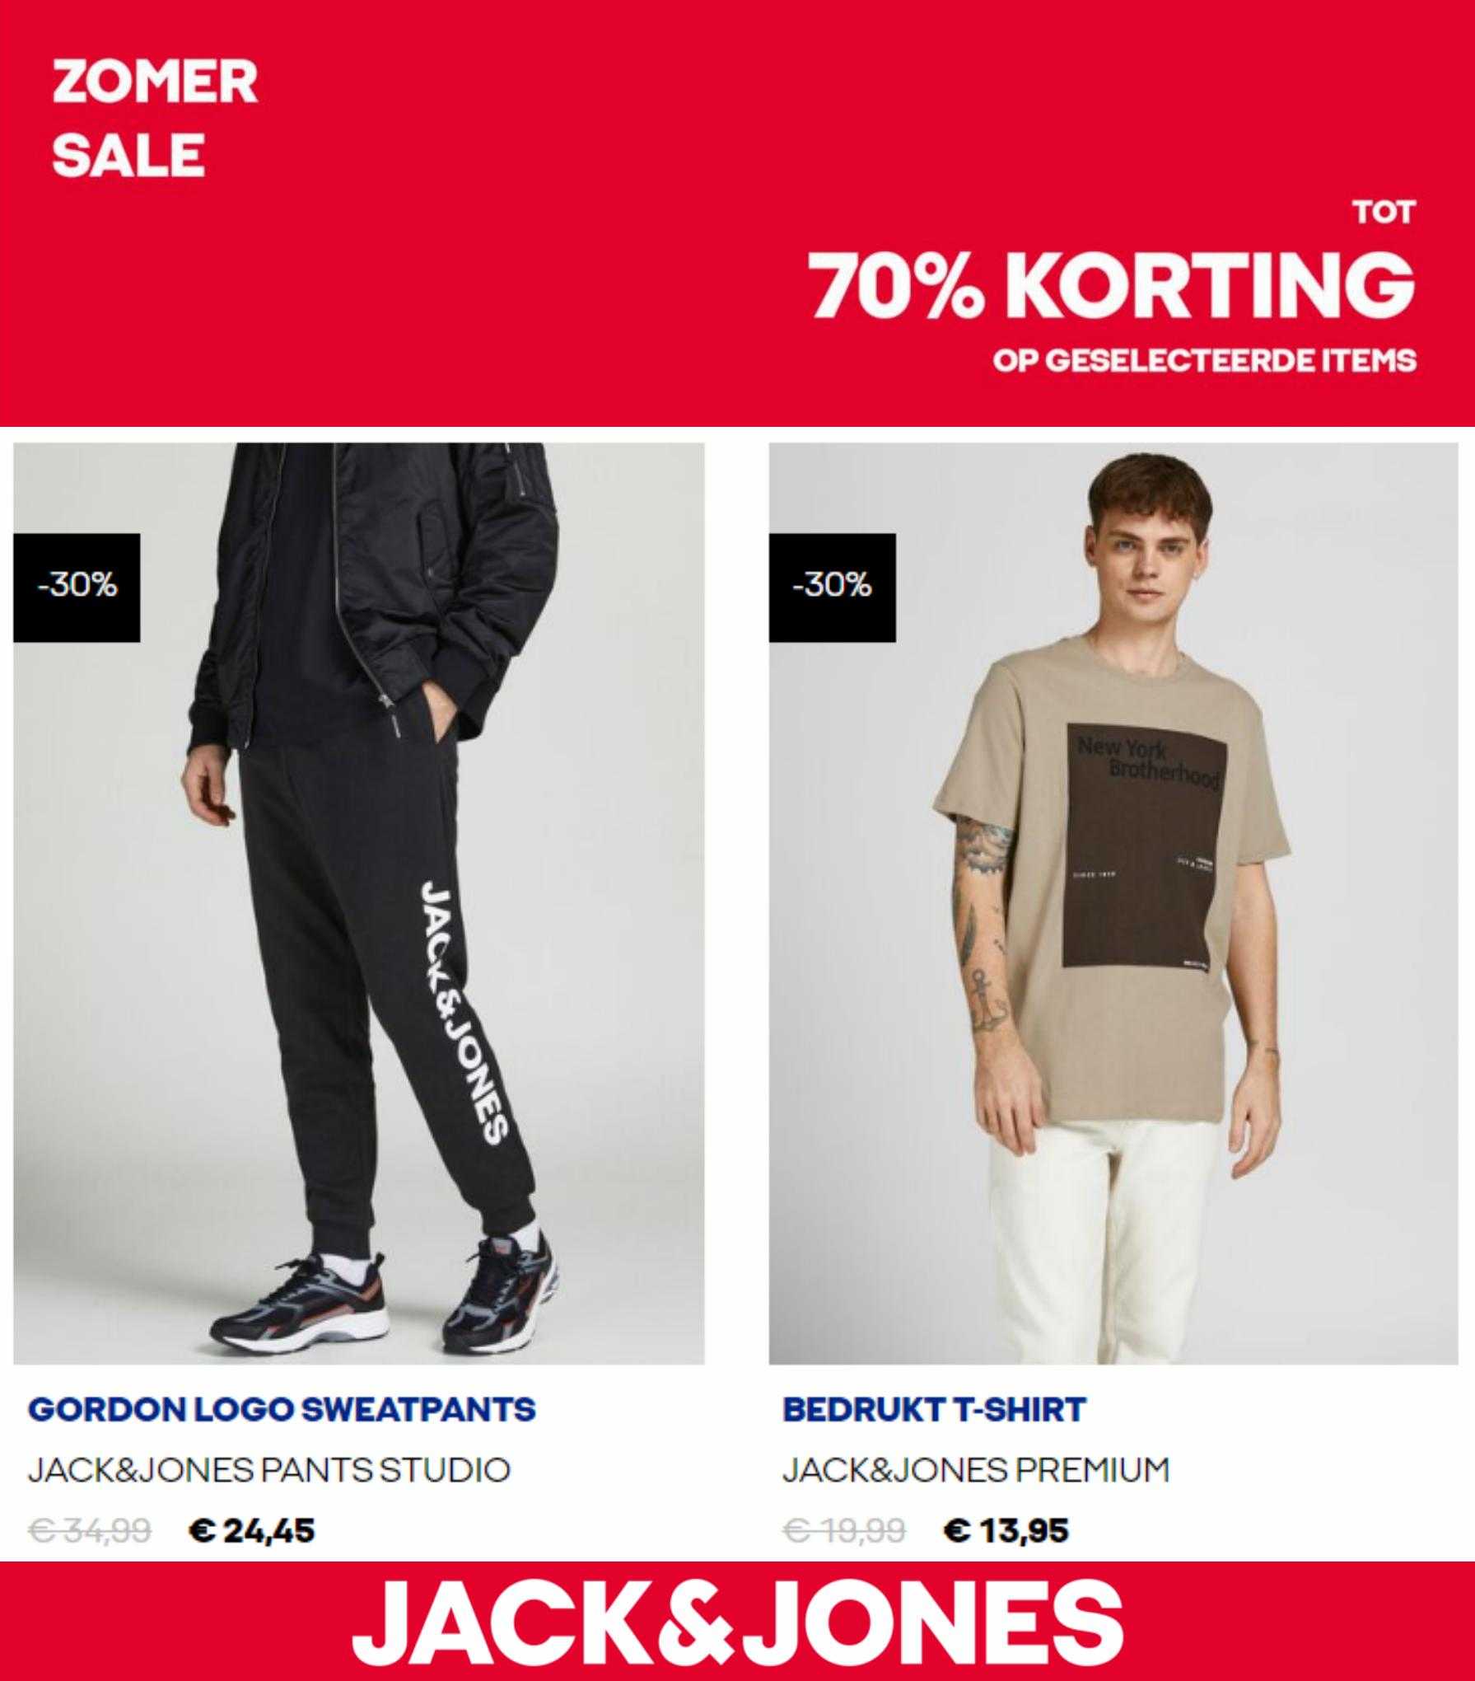Click the printed t-shirt product photo
Viewport: 1475px width, 1681px height.
1113,904
